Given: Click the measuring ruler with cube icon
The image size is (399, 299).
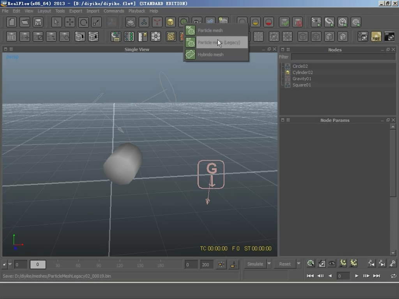Looking at the screenshot, I should 142,37.
